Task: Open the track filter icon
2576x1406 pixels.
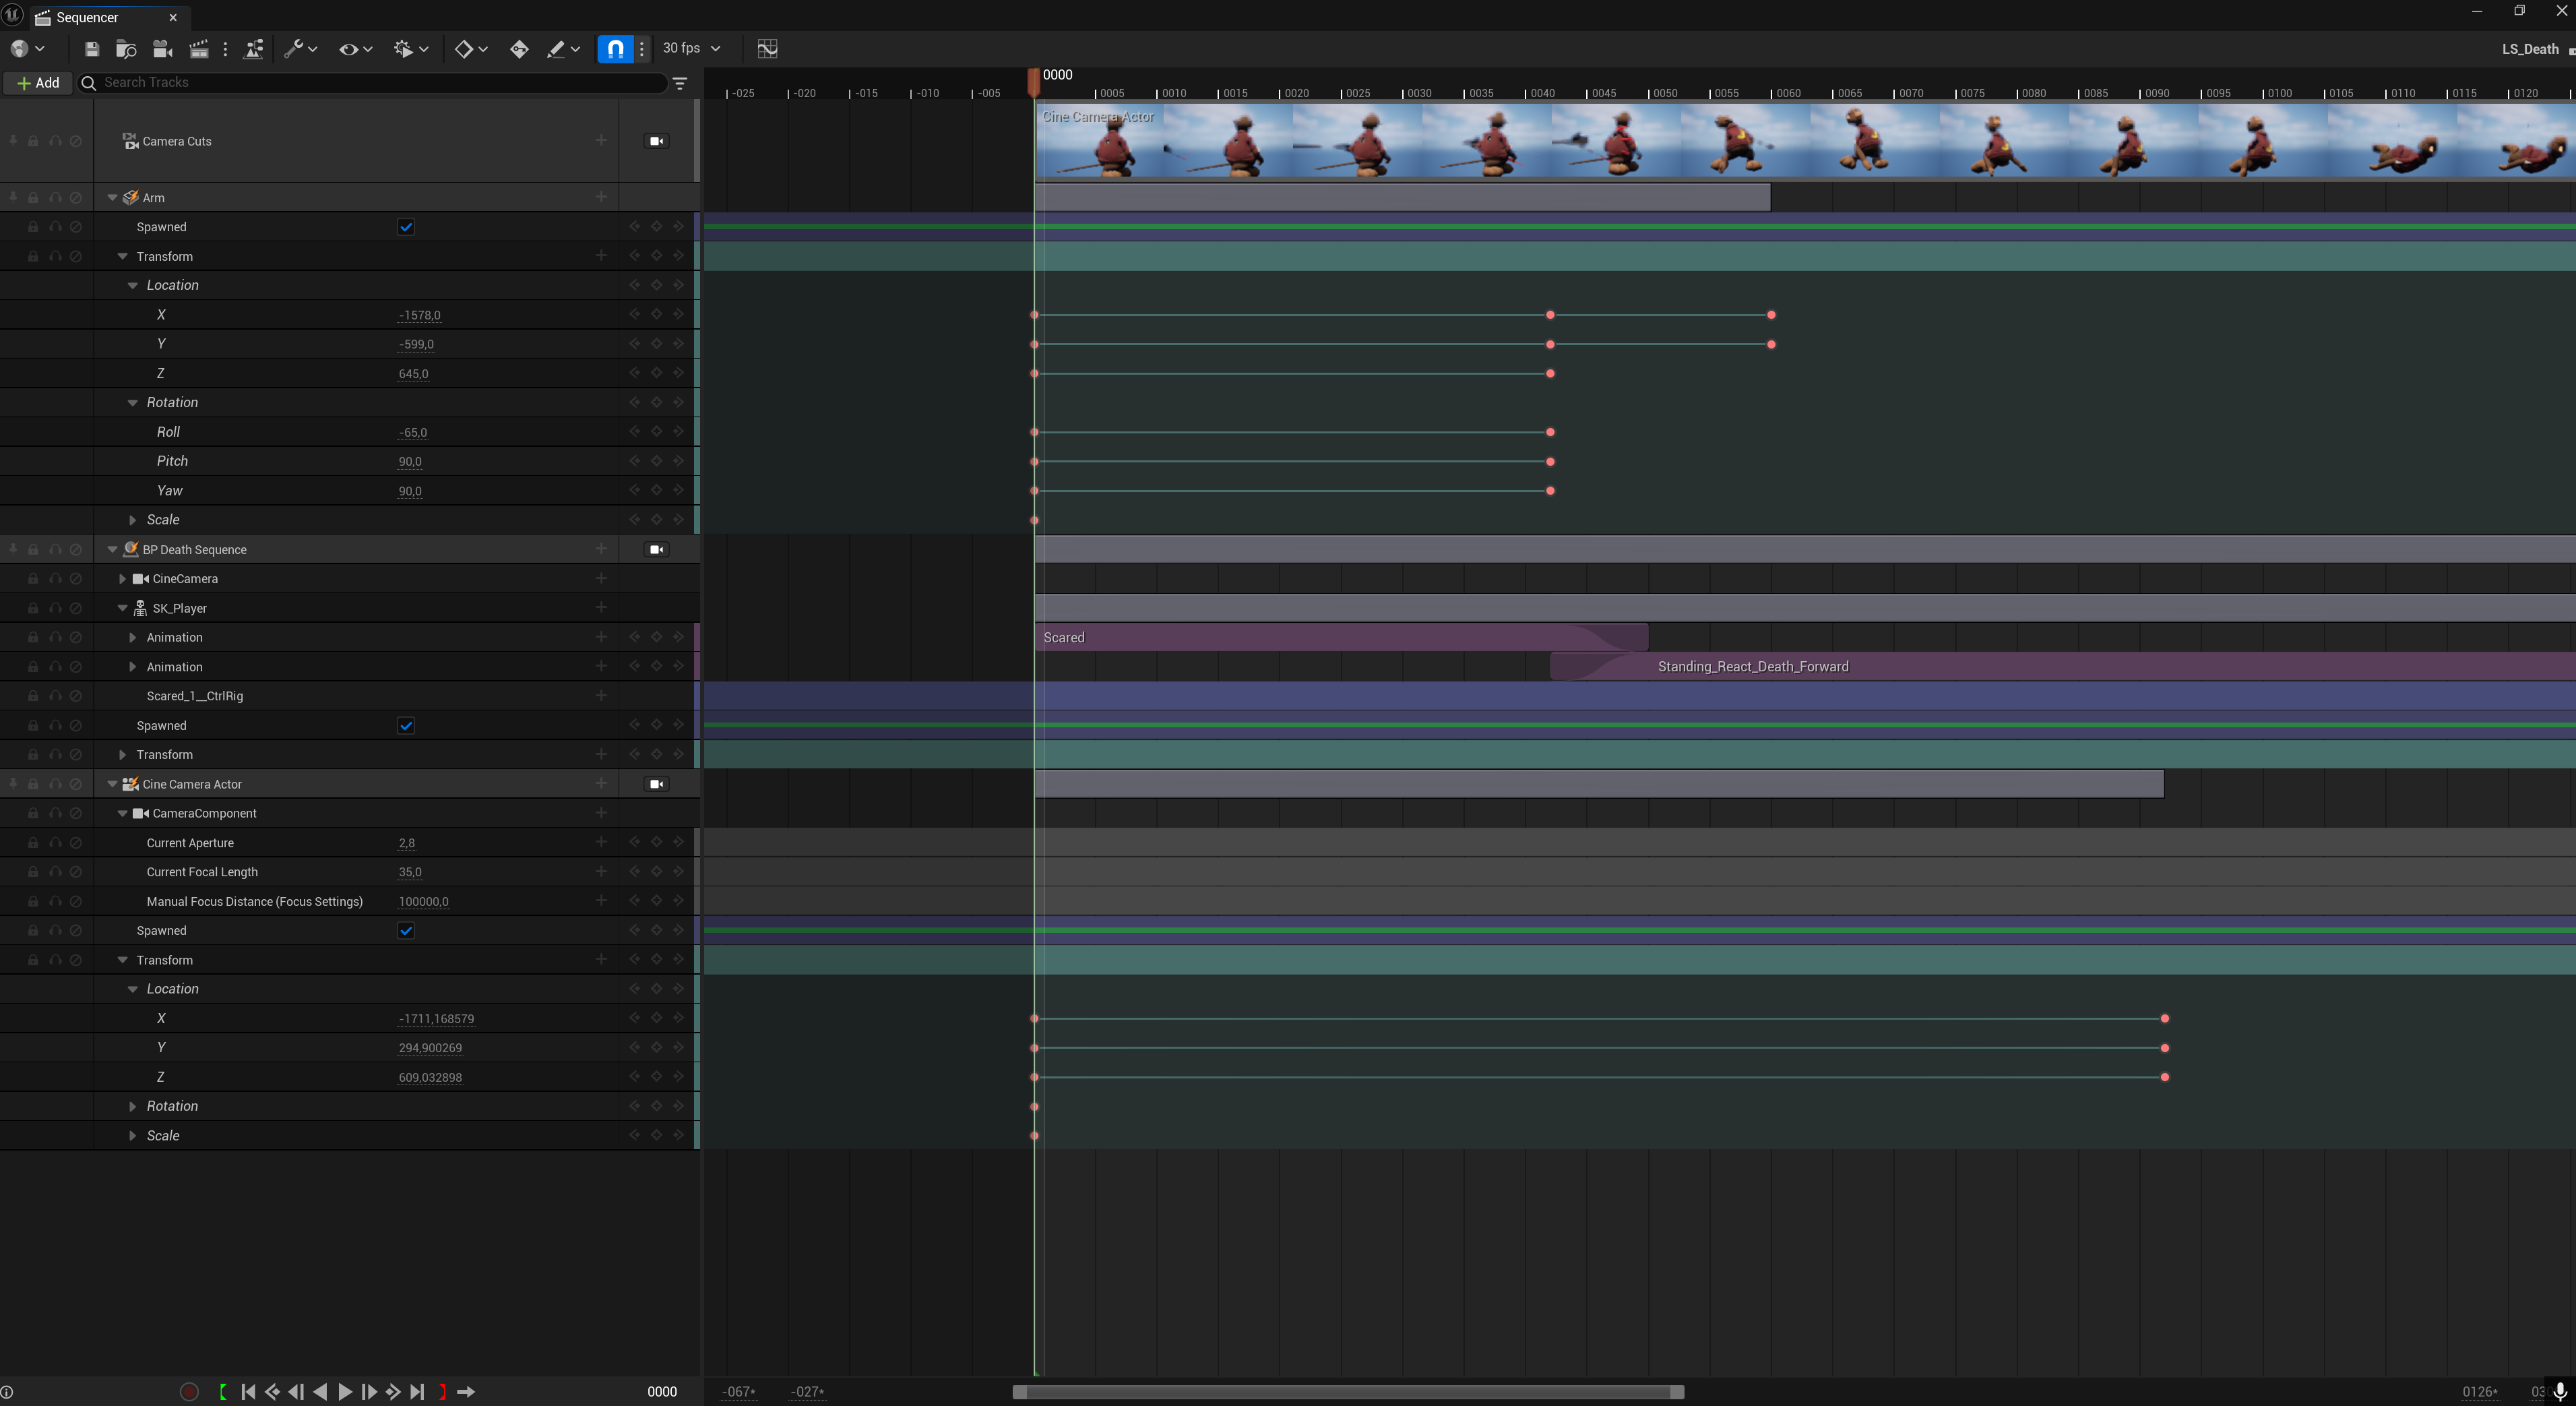Action: tap(680, 83)
